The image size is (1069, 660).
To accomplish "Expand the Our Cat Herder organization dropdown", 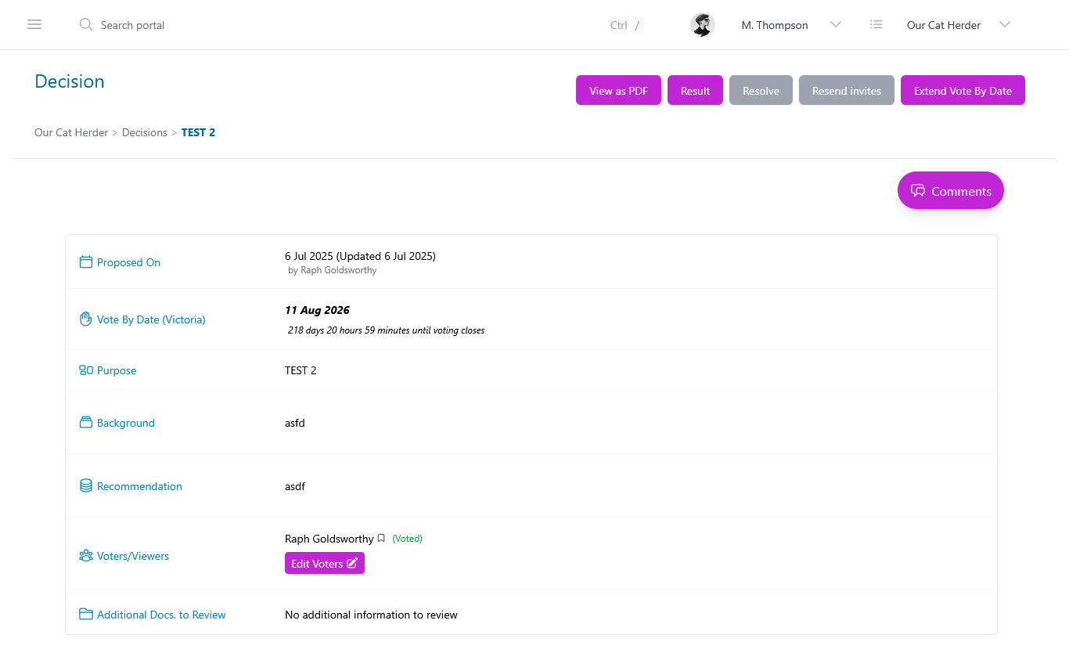I will click(1004, 24).
